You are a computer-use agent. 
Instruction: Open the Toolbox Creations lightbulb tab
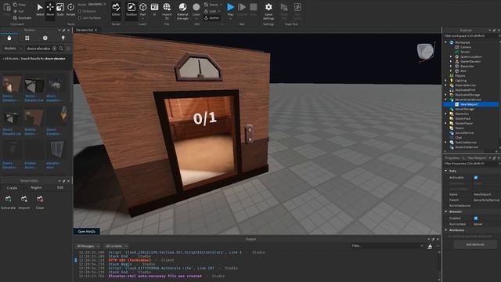[x=63, y=38]
